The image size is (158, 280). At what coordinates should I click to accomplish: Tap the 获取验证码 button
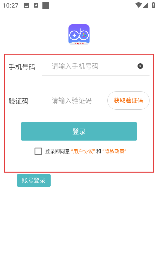click(x=128, y=101)
